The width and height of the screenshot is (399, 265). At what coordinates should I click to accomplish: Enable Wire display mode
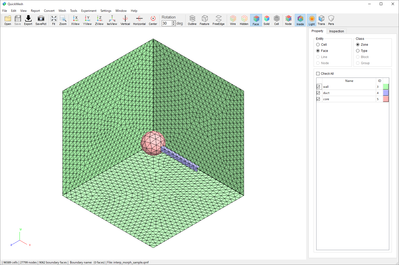(x=233, y=20)
